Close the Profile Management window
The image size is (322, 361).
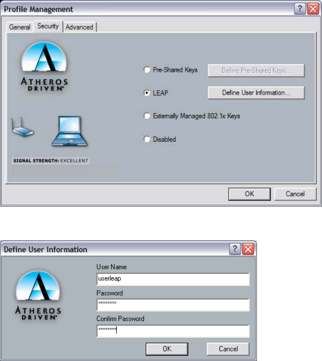click(313, 9)
